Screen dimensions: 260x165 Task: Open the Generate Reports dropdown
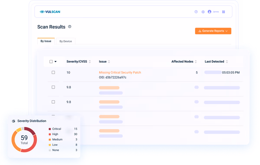(213, 31)
